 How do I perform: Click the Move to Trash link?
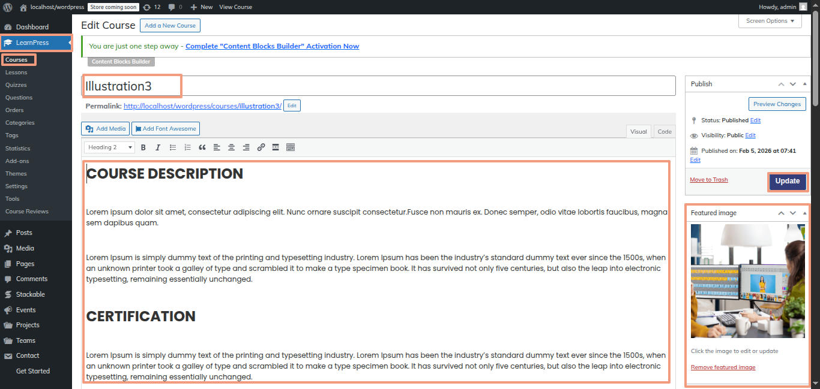tap(708, 180)
